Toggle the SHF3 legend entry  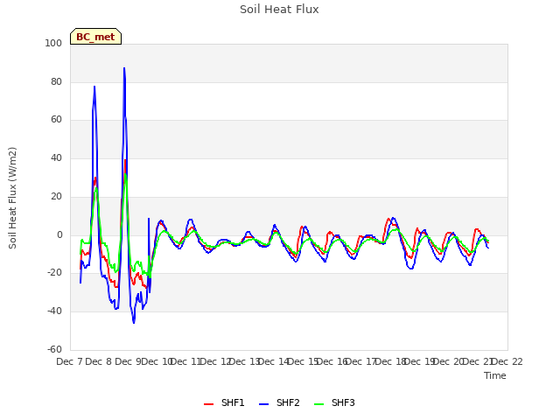coord(334,402)
